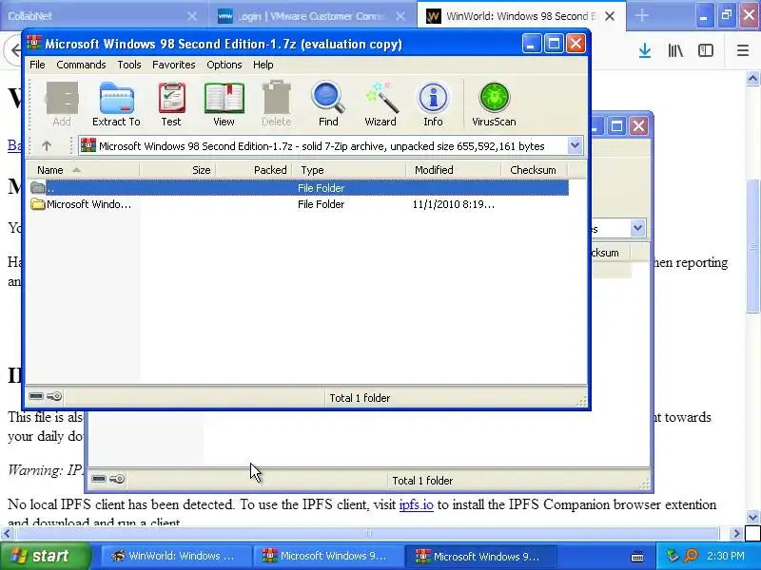761x570 pixels.
Task: Switch to second Microsoft Windows 9... taskbar button
Action: click(482, 556)
